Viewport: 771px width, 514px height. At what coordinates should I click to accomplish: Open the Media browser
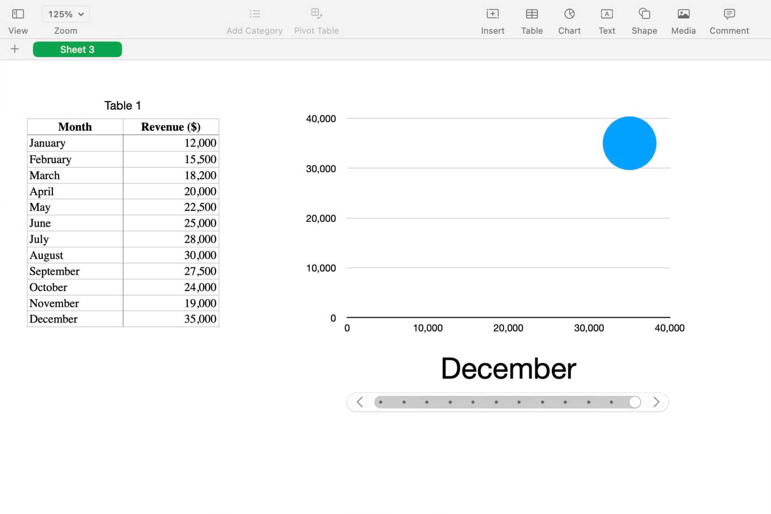(x=683, y=20)
